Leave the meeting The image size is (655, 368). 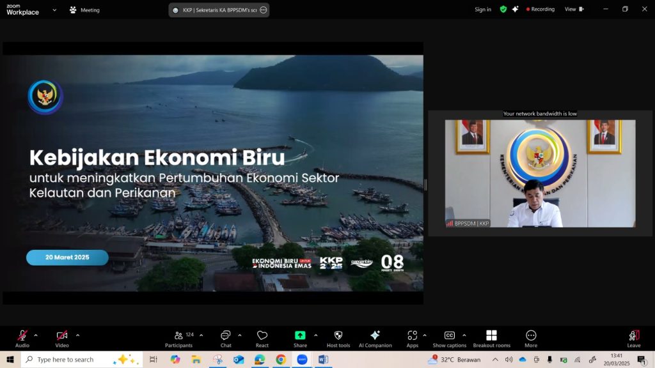[633, 337]
